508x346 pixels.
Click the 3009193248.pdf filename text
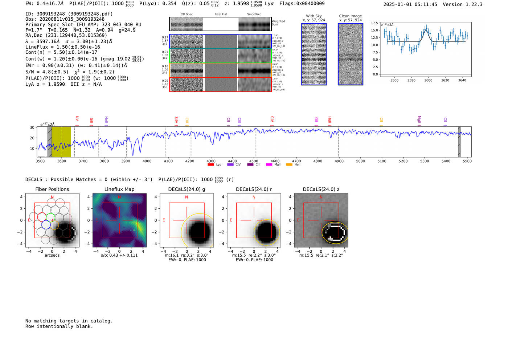click(93, 14)
